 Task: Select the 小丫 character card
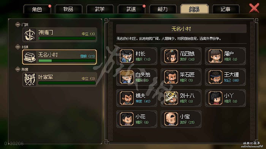(225, 98)
